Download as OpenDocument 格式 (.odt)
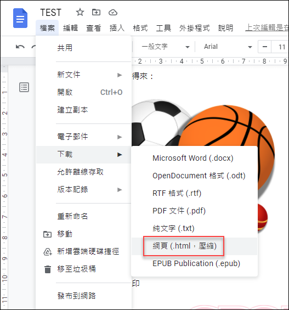Viewport: 289px width, 310px height. point(194,176)
